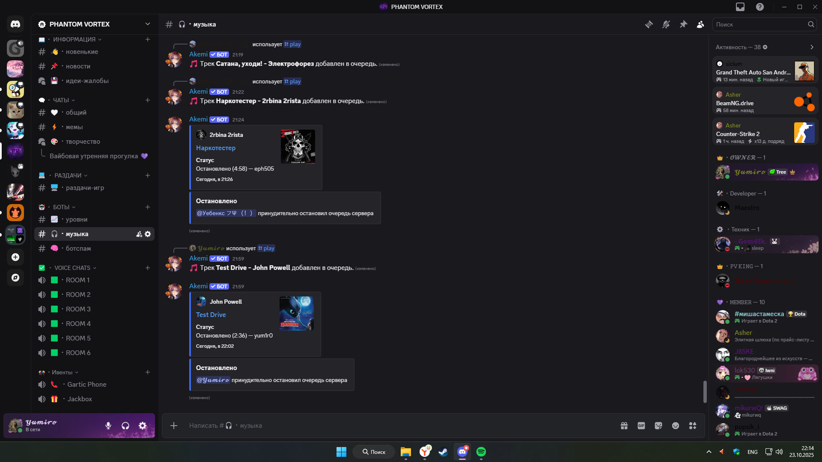Open the inbox icon in title bar
822x462 pixels.
click(x=740, y=7)
